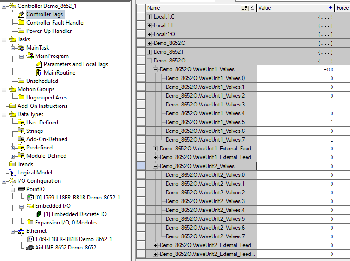Click value of ValveUnit1_Valves.3
Screen dimensions: 350x261
(296, 105)
